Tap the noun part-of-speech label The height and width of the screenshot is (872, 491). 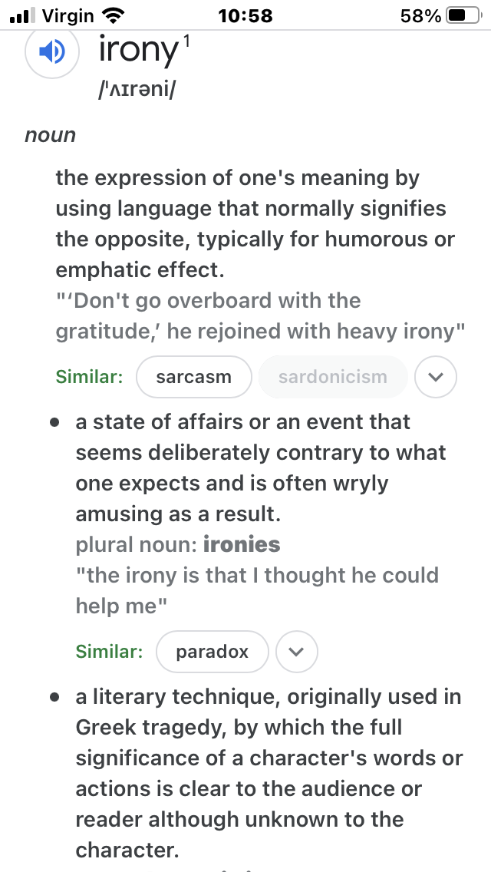50,135
